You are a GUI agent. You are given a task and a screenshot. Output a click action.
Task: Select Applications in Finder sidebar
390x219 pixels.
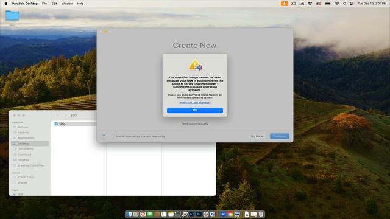click(26, 138)
